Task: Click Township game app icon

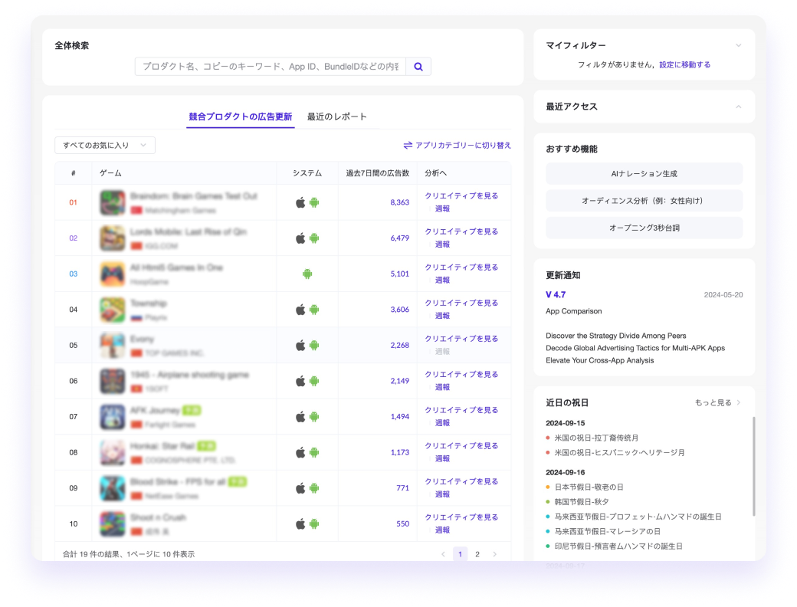Action: pyautogui.click(x=112, y=310)
